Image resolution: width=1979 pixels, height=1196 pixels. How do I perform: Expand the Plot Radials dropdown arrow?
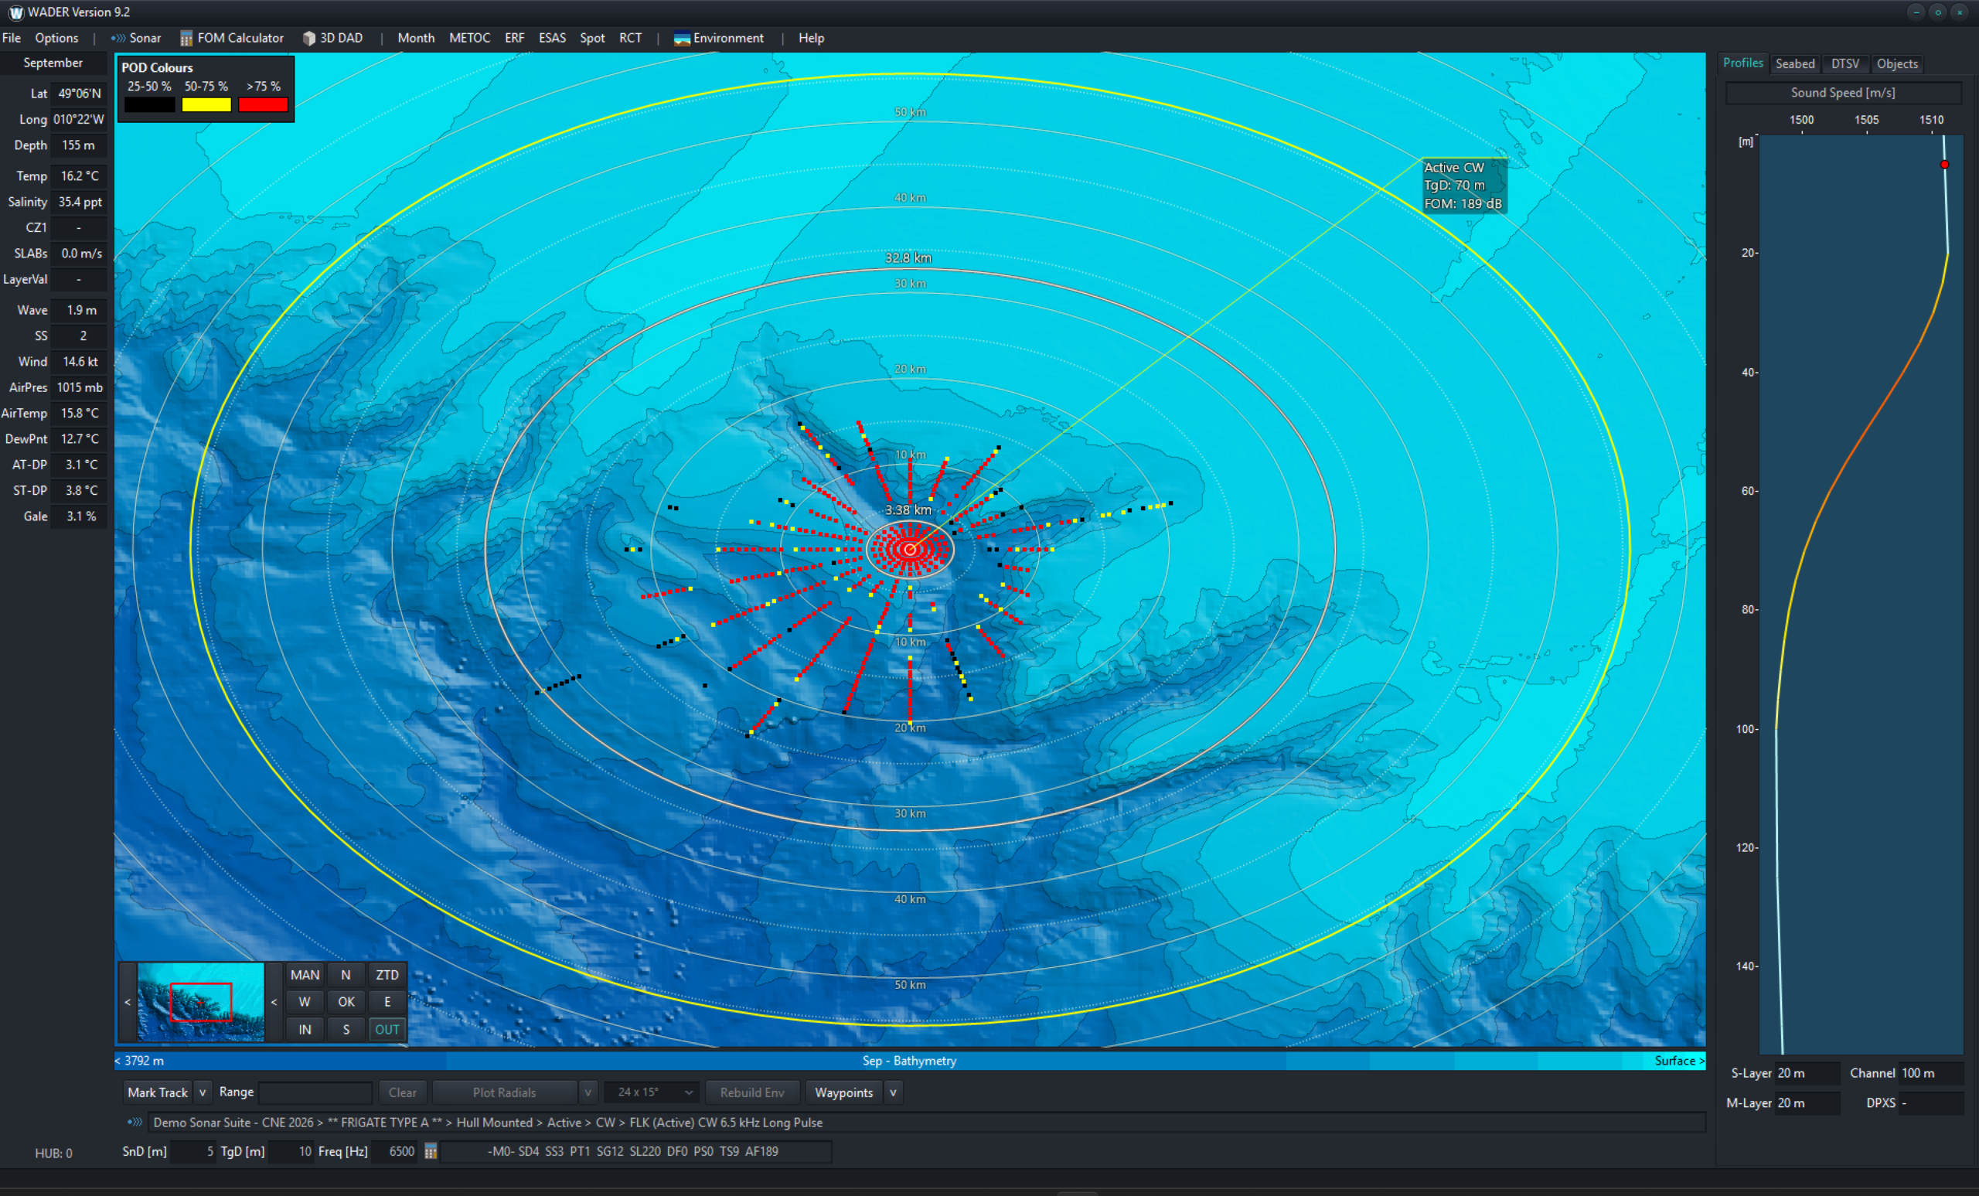(588, 1092)
